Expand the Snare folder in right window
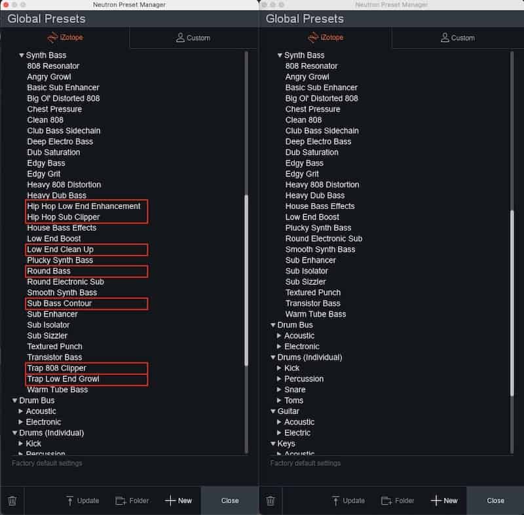Viewport: 524px width, 515px height. [x=279, y=389]
